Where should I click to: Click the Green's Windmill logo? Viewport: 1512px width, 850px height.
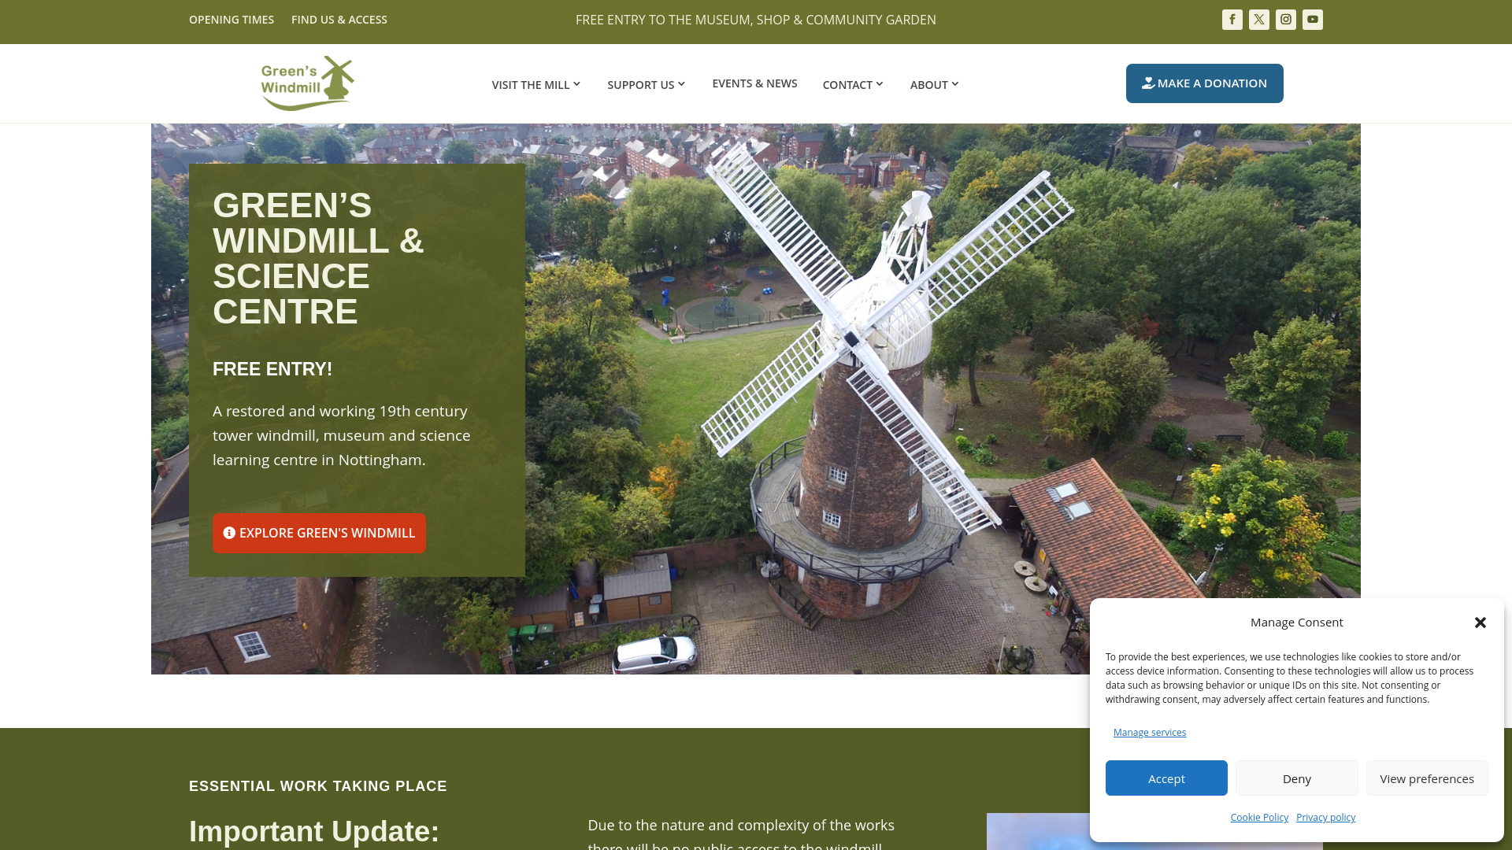[308, 83]
